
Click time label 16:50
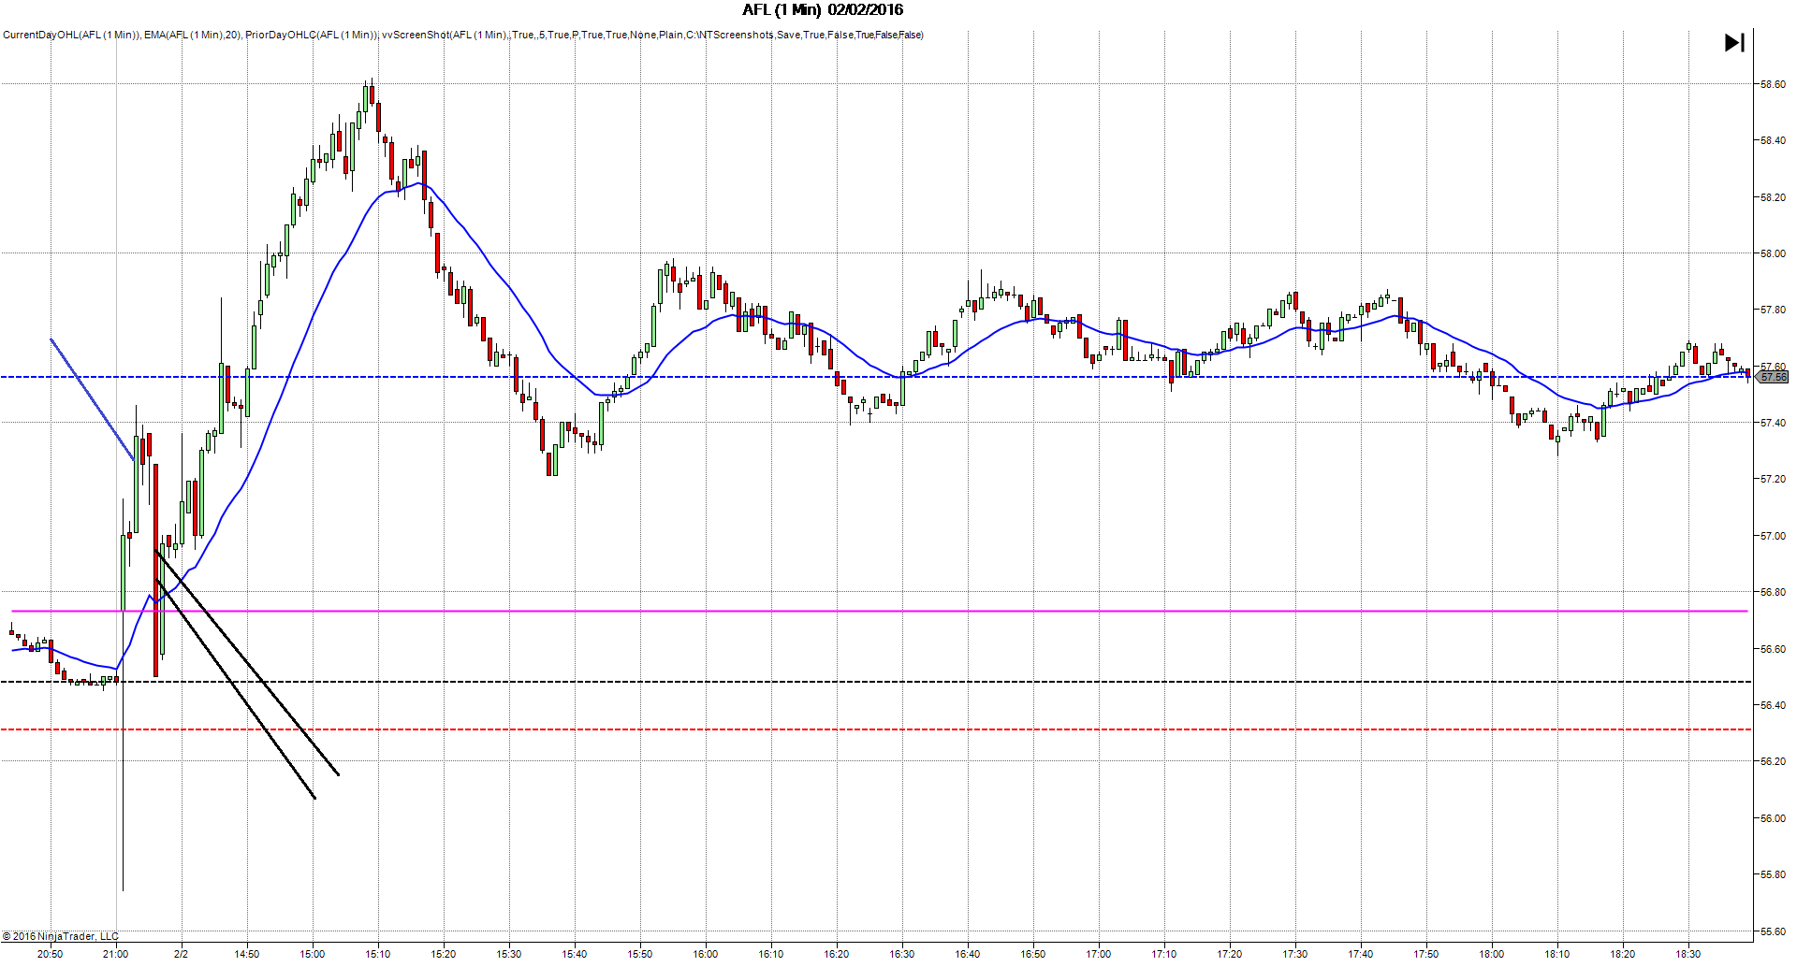click(x=1033, y=954)
